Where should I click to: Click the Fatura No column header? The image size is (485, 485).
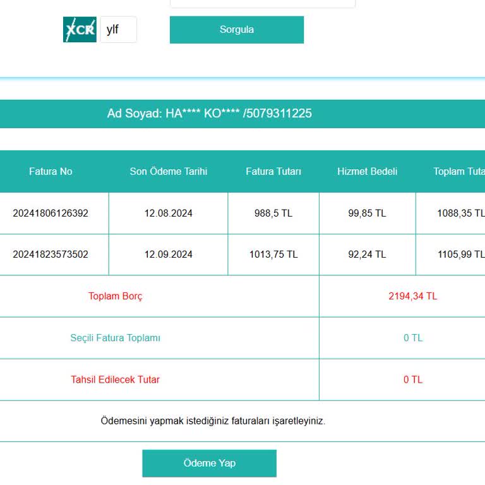[51, 171]
